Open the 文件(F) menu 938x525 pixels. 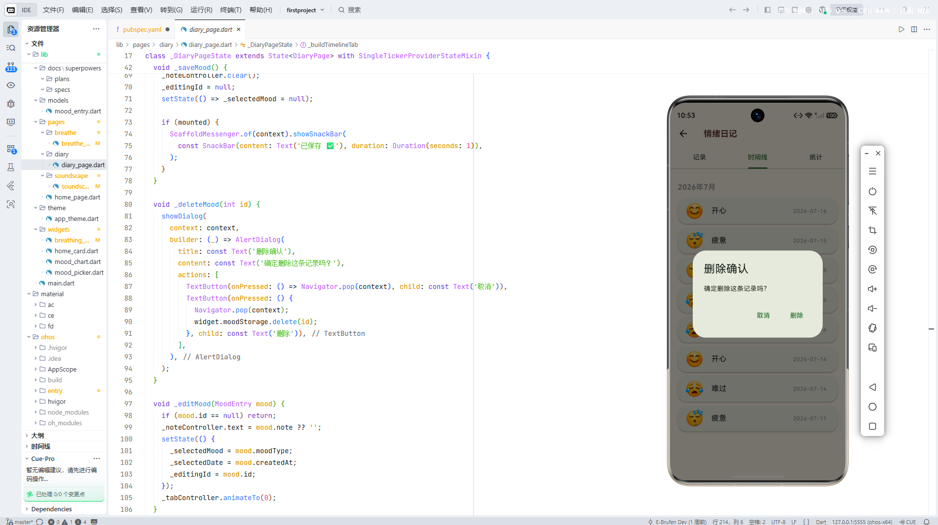(x=53, y=10)
